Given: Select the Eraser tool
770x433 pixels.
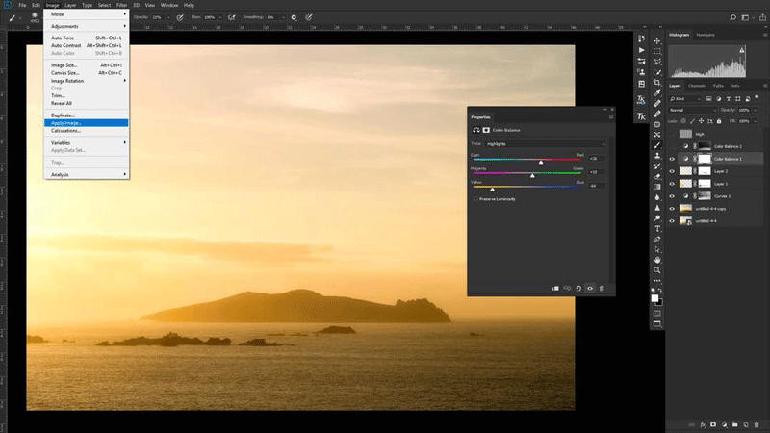Looking at the screenshot, I should (x=657, y=176).
